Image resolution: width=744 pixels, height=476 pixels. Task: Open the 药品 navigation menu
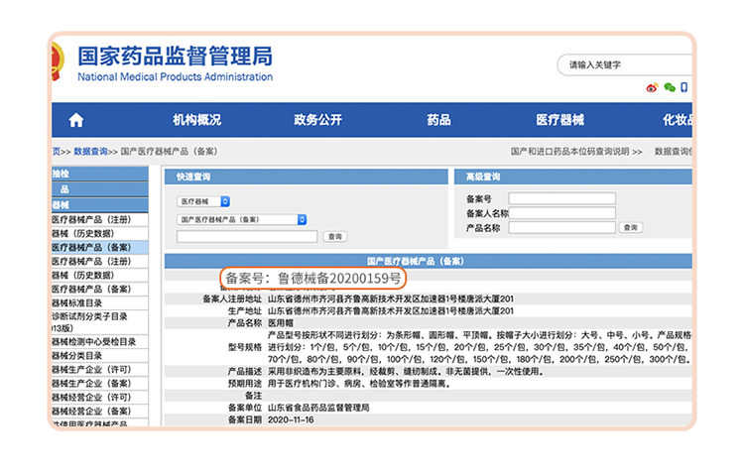(438, 120)
